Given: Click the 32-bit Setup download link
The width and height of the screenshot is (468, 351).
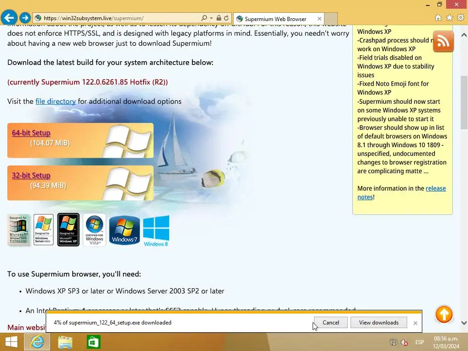Looking at the screenshot, I should pyautogui.click(x=31, y=175).
